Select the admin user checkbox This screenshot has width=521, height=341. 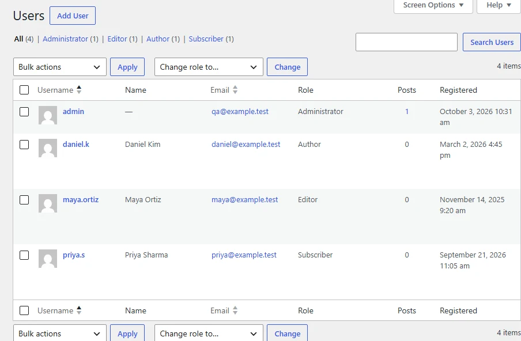(24, 112)
